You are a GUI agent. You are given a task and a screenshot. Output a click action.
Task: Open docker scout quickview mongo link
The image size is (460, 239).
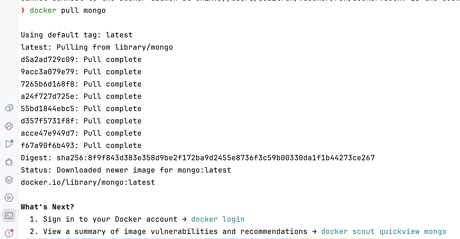[384, 231]
